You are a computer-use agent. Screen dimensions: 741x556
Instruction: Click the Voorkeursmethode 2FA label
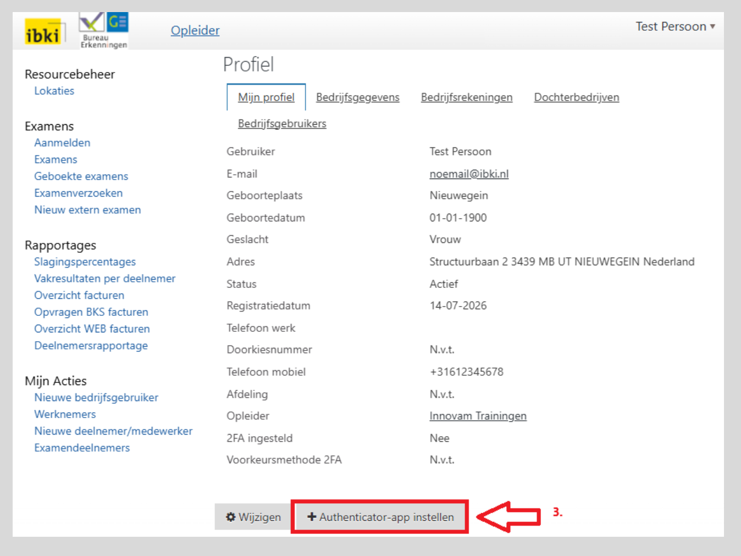click(284, 460)
